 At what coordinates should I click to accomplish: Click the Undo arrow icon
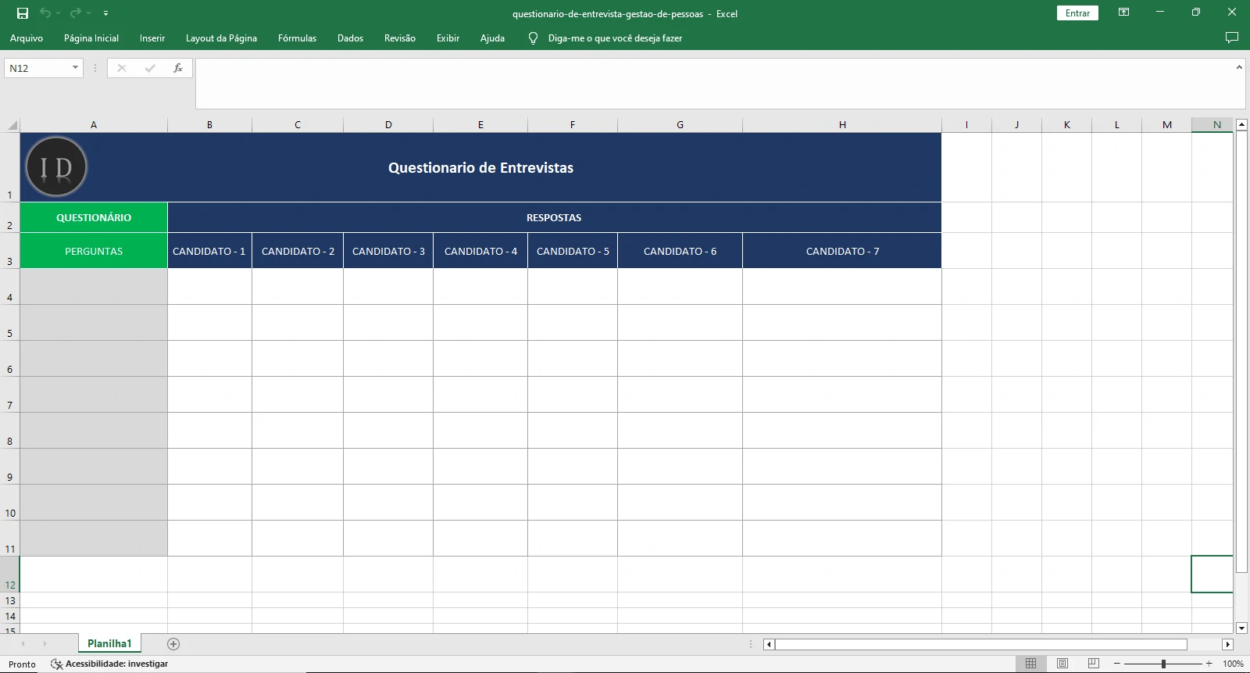click(x=45, y=13)
